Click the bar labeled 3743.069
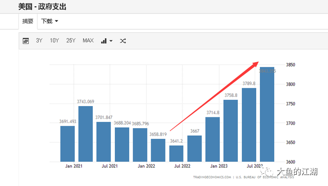The image size is (328, 186). [86, 134]
